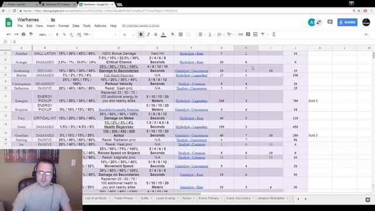Open the Data menu
This screenshot has width=375, height=211.
(76, 26)
